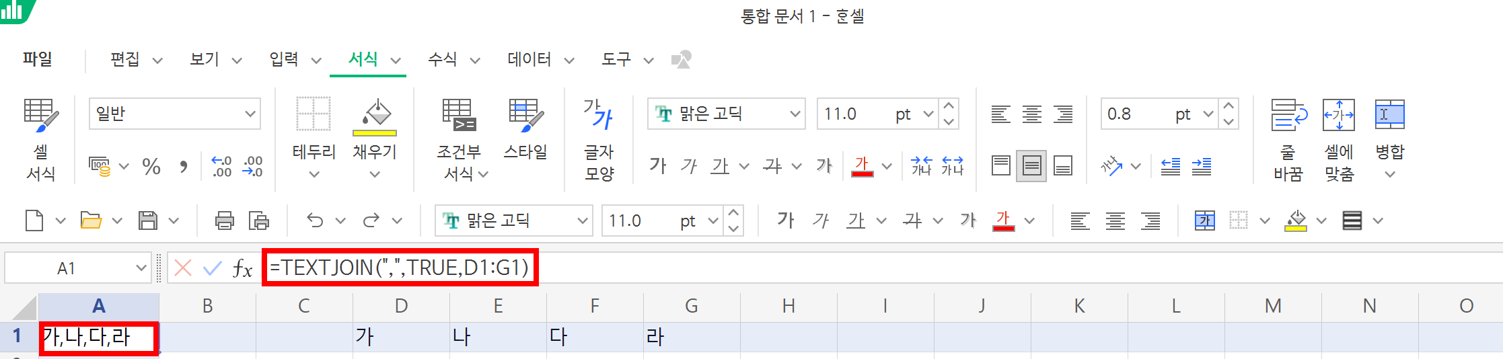Viewport: 1503px width, 359px height.
Task: Open the 편집 menu
Action: 125,59
